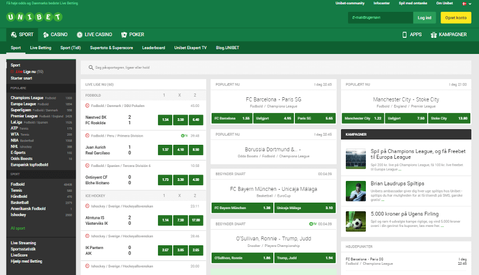
Task: Bet Trump, Judd 1.94 odds button
Action: (305, 258)
